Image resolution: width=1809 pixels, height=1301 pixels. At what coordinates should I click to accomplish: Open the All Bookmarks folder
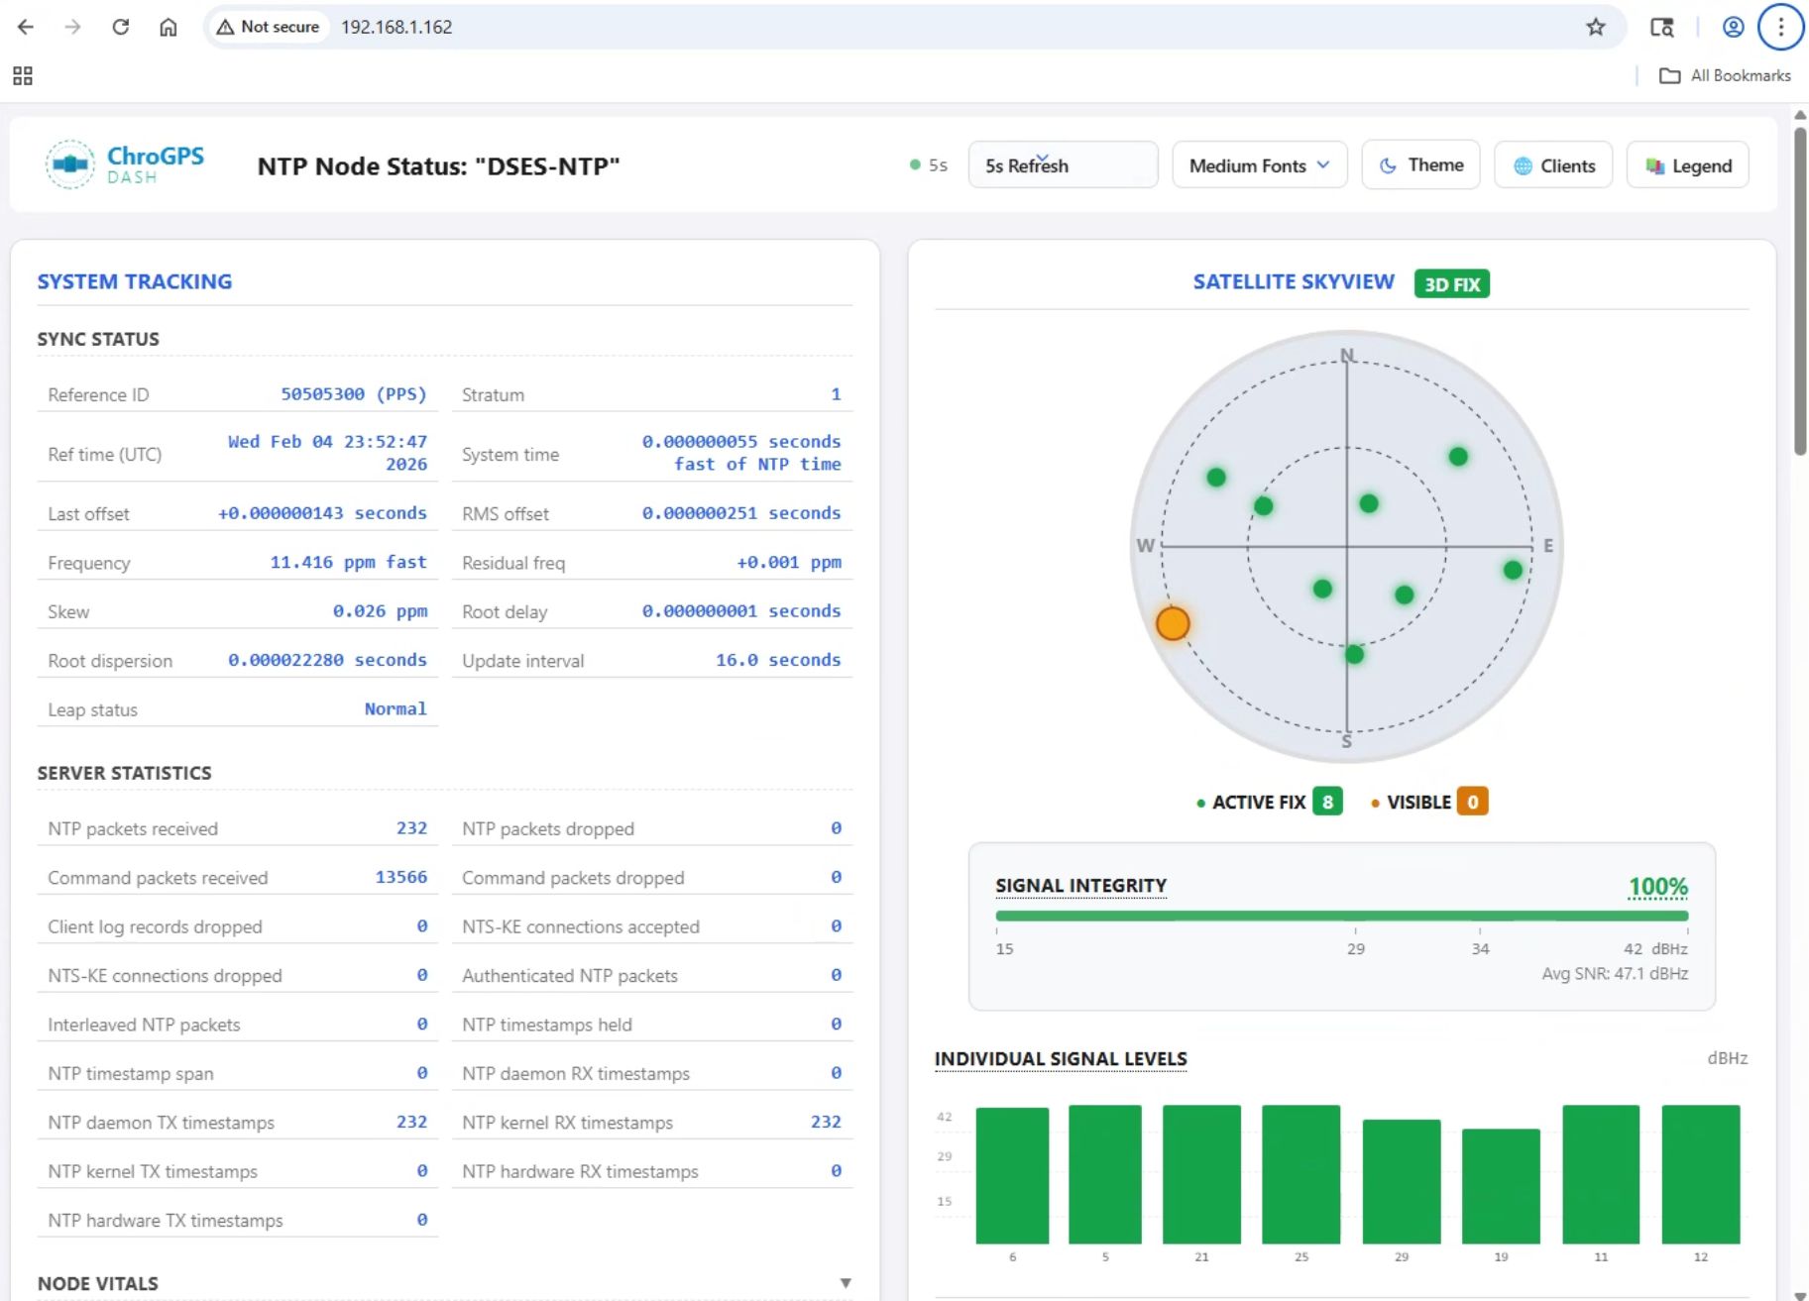click(x=1726, y=75)
